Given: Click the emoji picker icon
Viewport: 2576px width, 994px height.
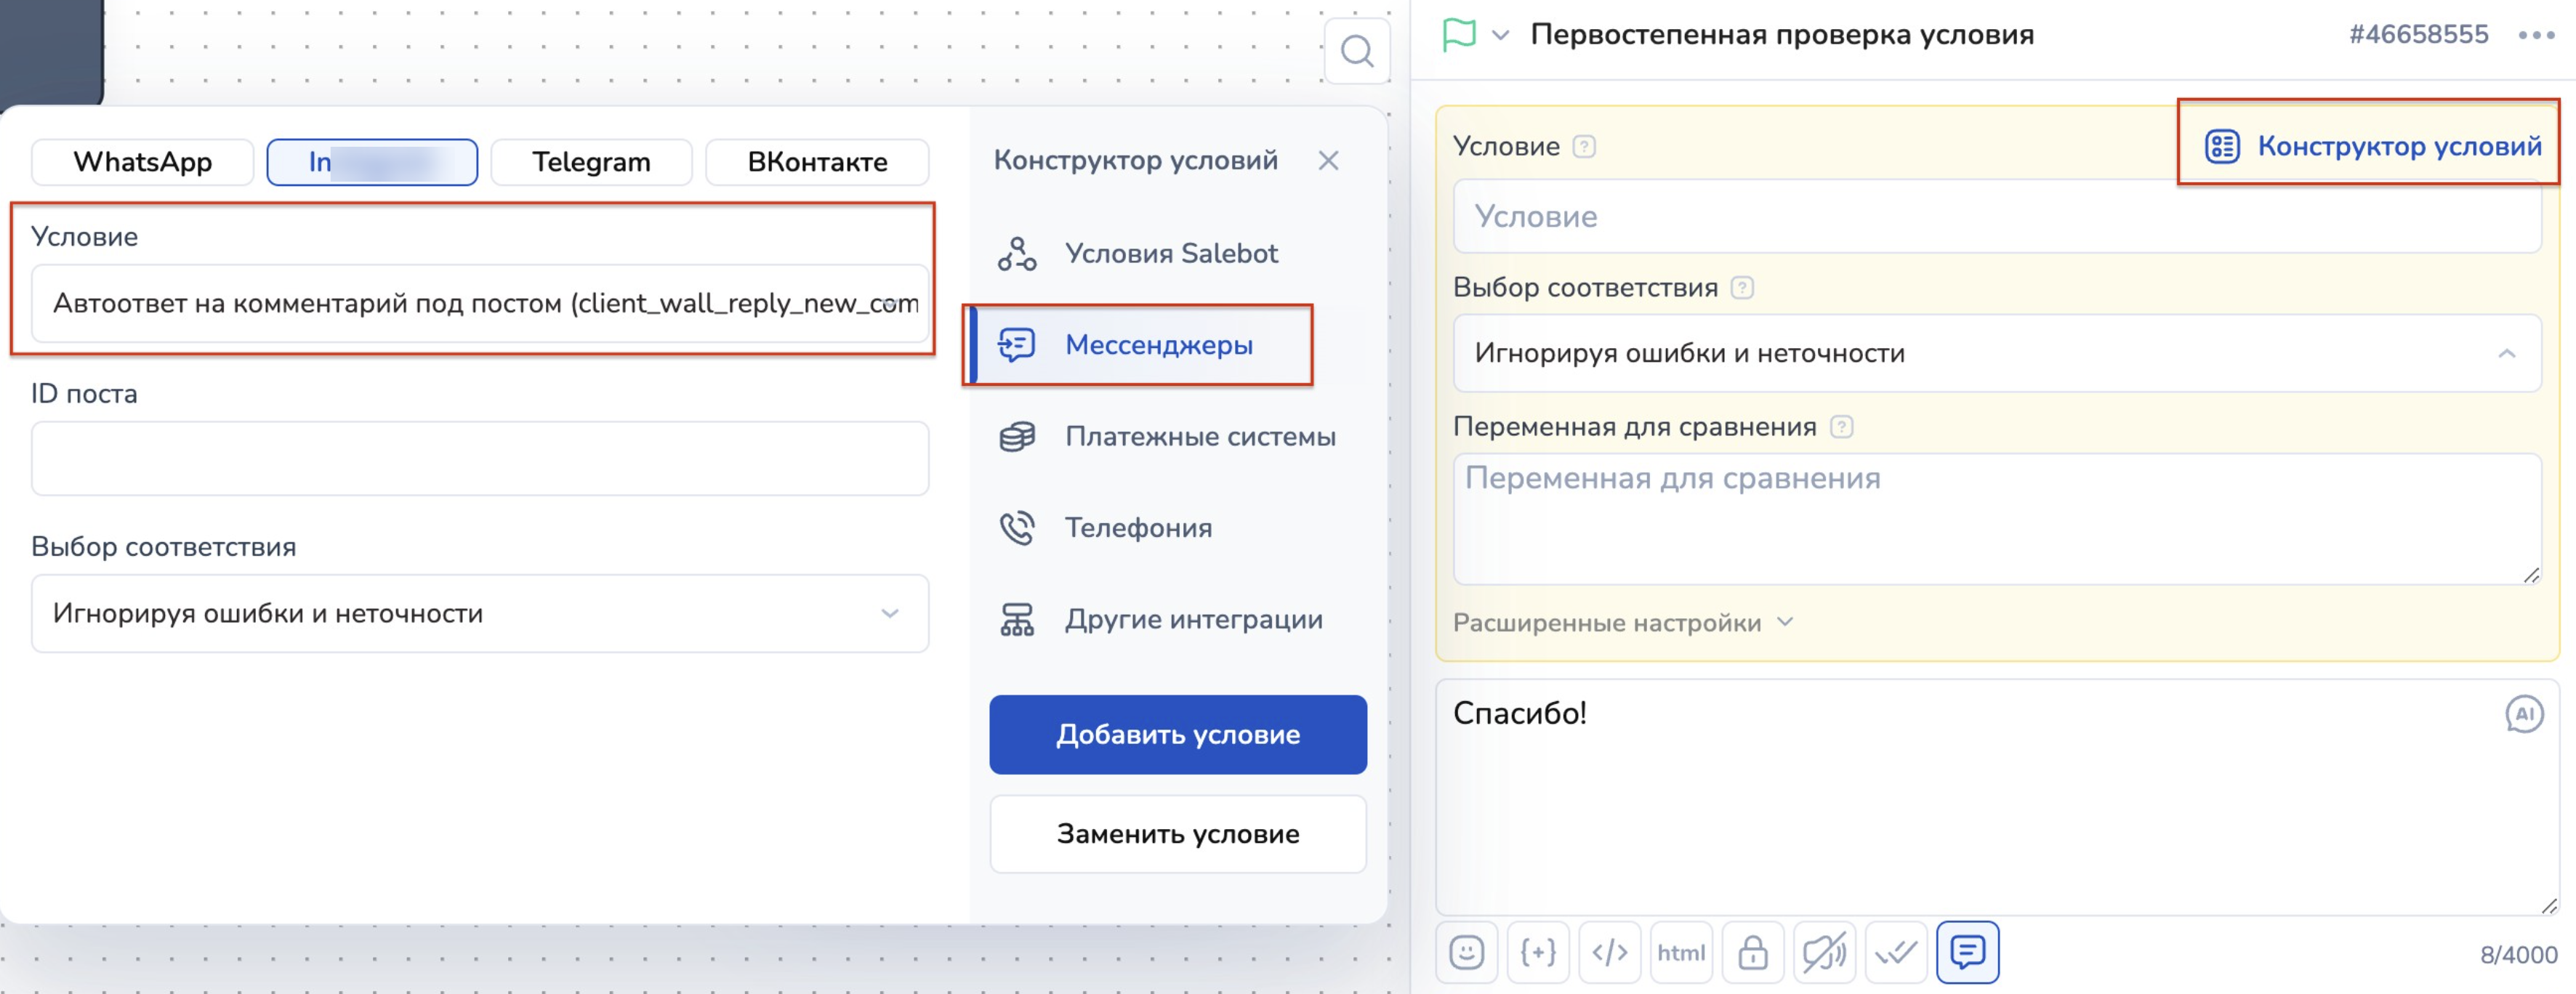Looking at the screenshot, I should [1466, 952].
